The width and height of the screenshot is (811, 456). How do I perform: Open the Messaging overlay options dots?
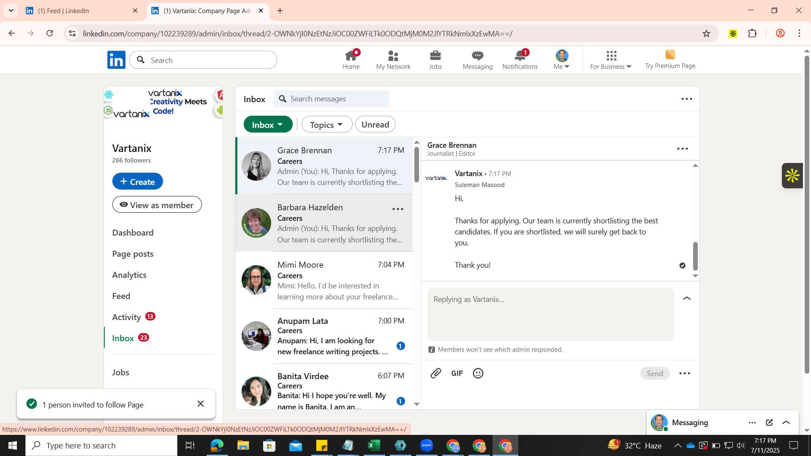752,423
